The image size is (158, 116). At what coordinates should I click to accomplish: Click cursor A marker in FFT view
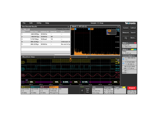75,29
